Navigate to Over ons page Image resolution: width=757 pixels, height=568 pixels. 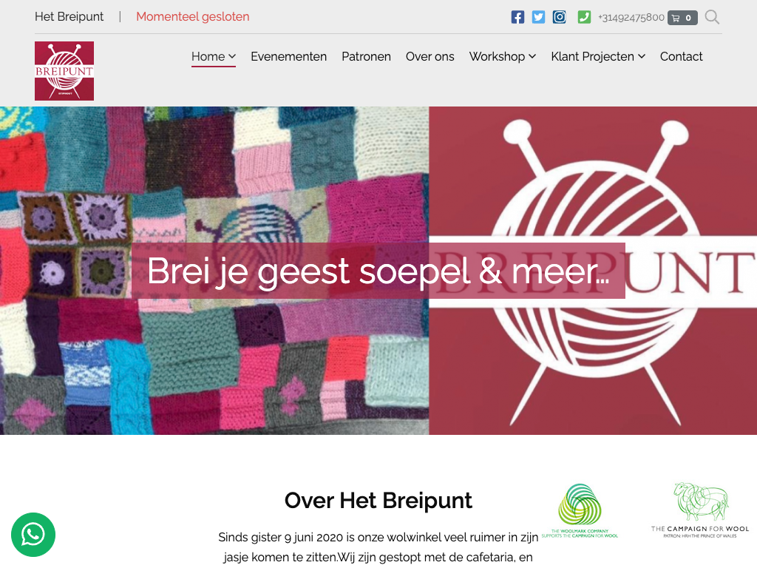click(x=430, y=56)
